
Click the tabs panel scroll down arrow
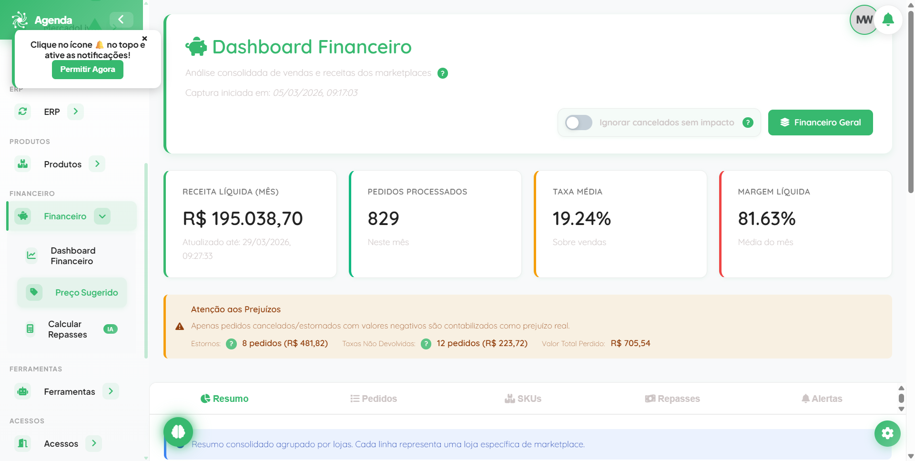(x=901, y=409)
